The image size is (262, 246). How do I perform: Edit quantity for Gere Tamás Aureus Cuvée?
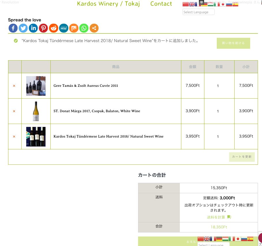click(x=218, y=86)
